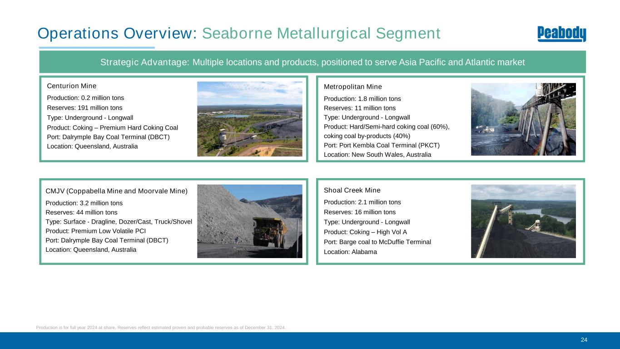
Task: Select the CMJV Coppabella and Moorvale heading
Action: coord(117,190)
